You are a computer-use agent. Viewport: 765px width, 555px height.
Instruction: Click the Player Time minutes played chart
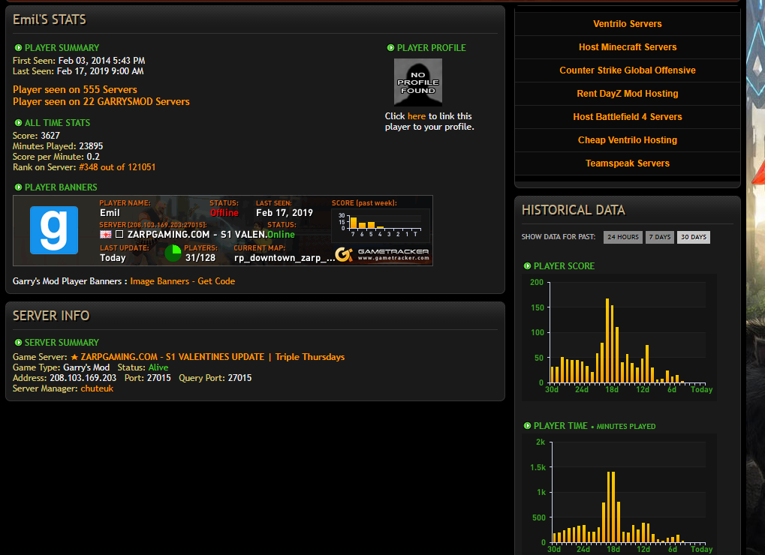[619, 496]
